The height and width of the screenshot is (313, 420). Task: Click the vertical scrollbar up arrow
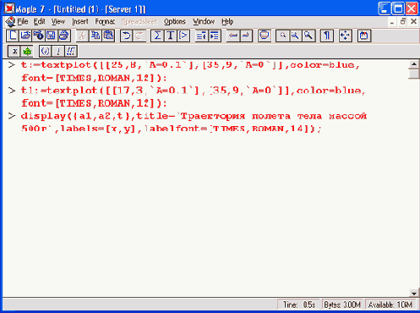tap(413, 64)
